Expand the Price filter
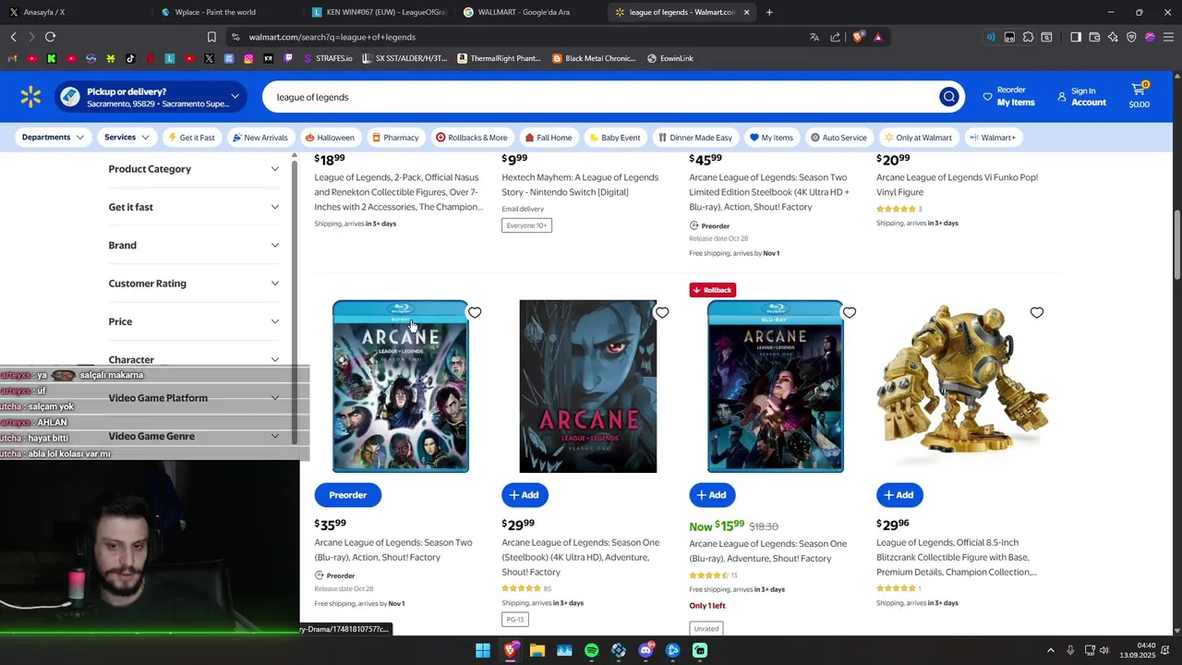 tap(194, 321)
